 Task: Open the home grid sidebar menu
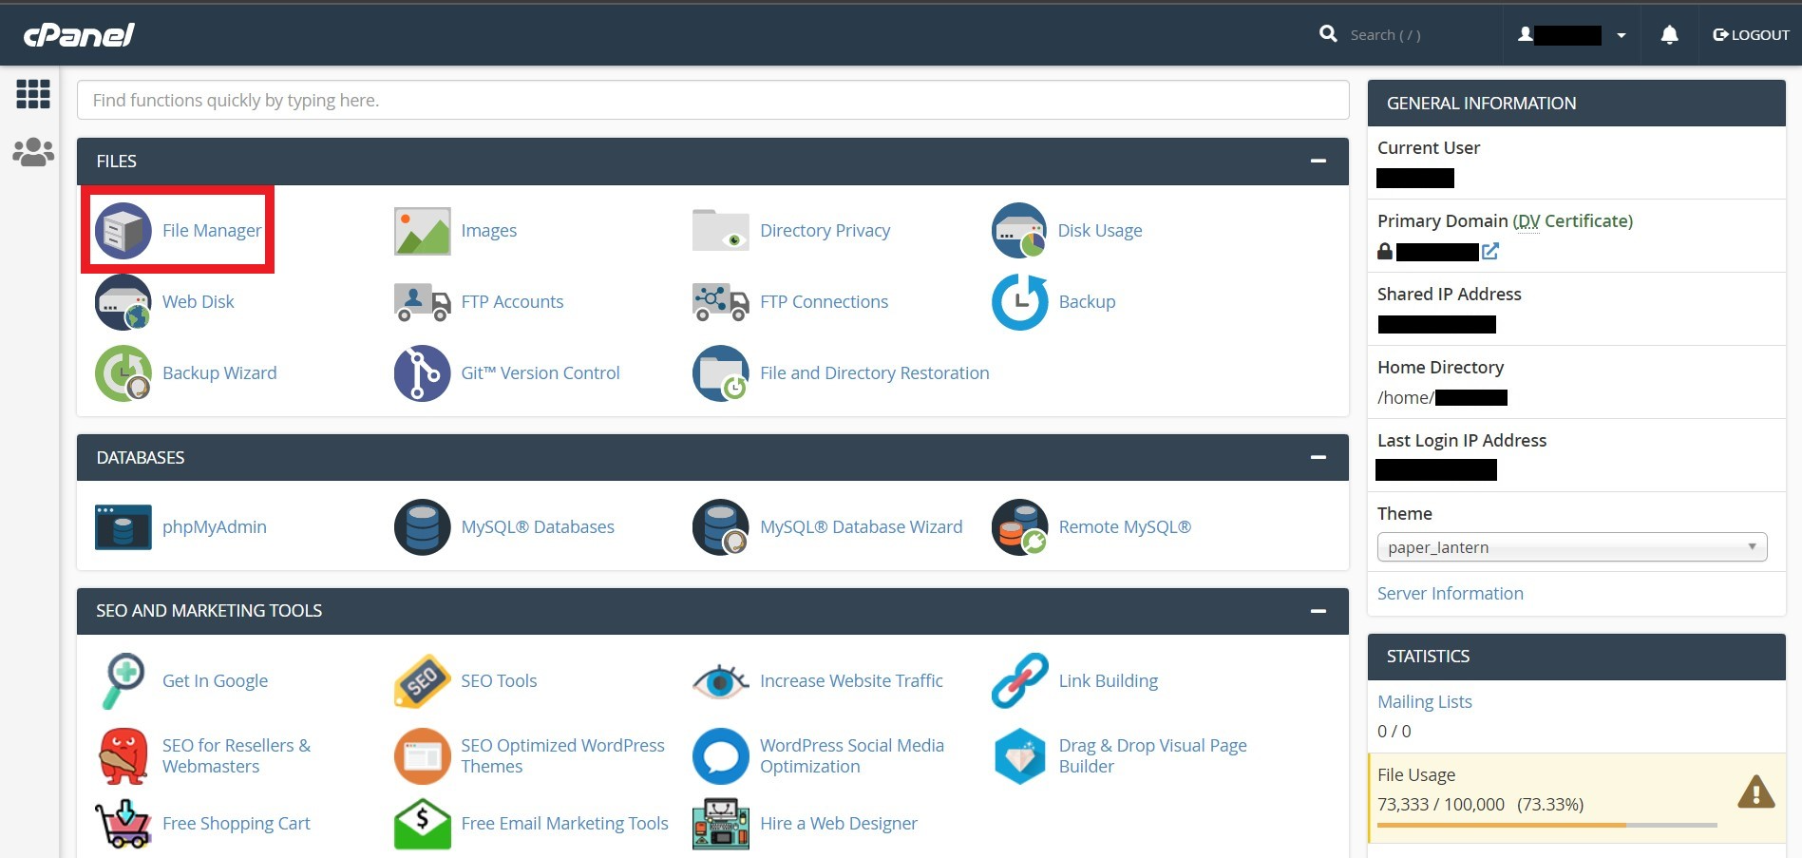[32, 94]
